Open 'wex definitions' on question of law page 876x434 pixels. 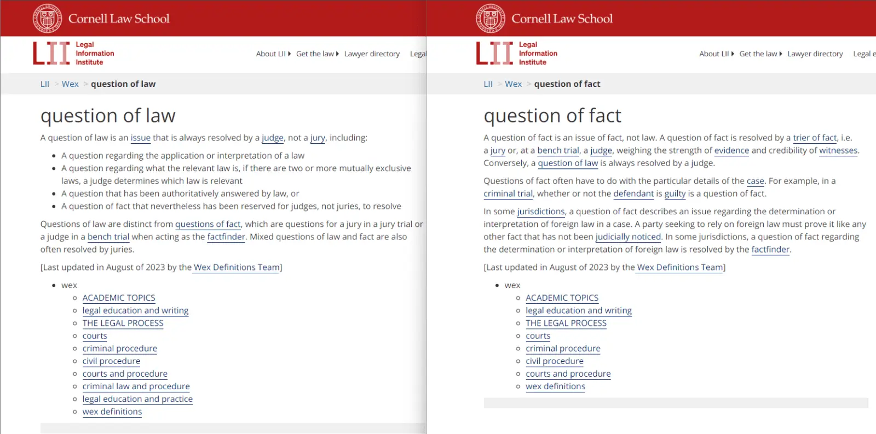pyautogui.click(x=112, y=412)
